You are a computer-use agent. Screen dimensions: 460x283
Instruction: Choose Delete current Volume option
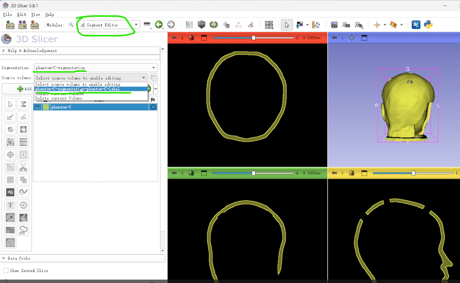click(91, 98)
